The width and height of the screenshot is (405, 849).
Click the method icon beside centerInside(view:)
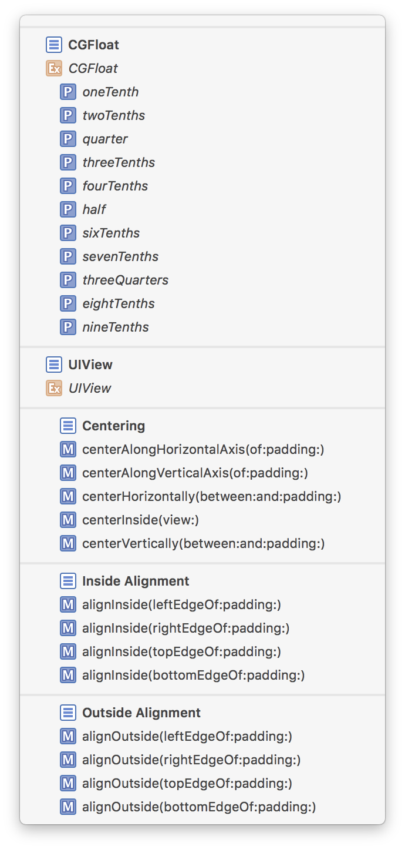click(x=68, y=520)
